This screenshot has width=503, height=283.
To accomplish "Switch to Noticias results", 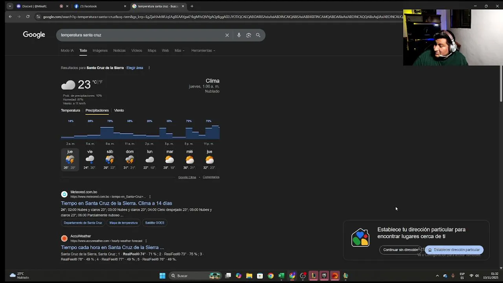I will point(119,50).
